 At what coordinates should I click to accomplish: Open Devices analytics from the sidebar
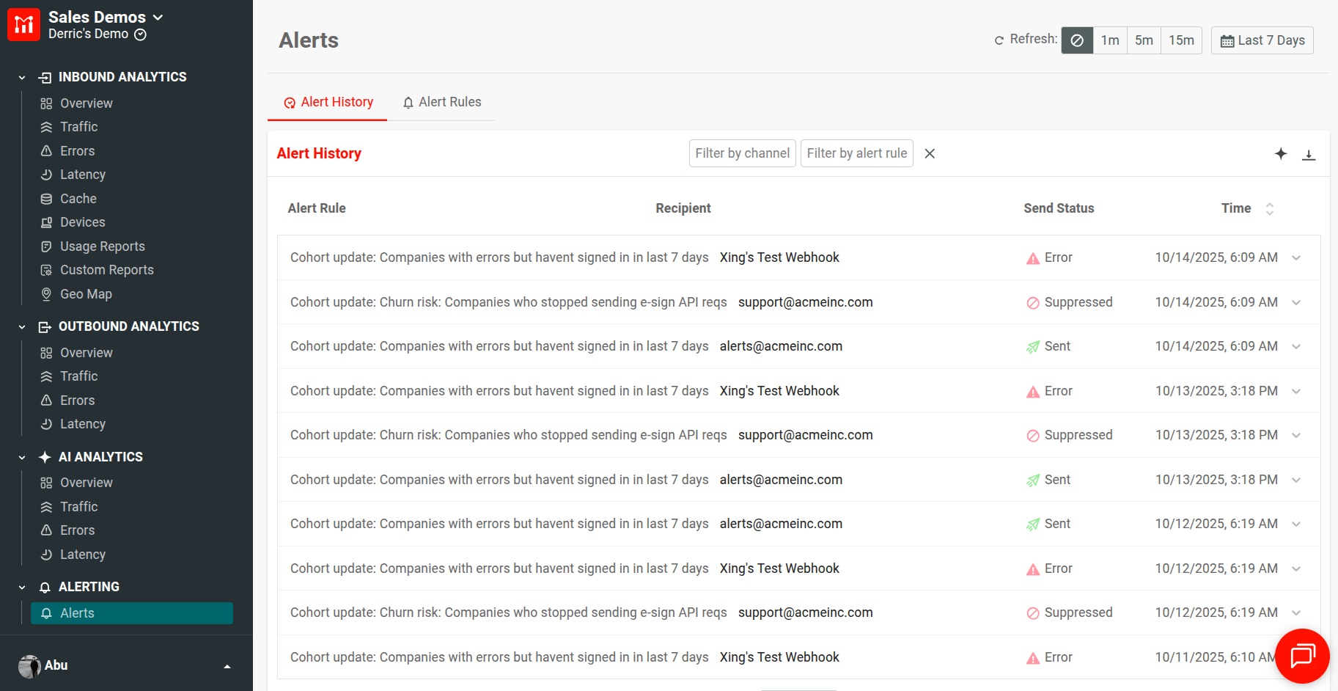point(82,222)
